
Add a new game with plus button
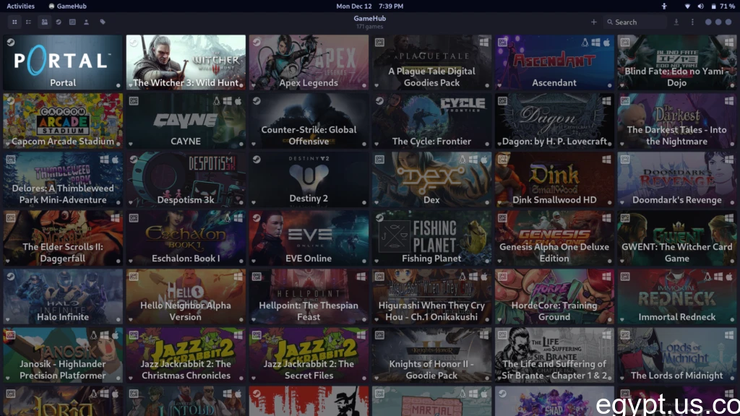point(594,22)
